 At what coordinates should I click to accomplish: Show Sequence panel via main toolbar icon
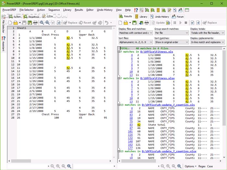click(152, 10)
